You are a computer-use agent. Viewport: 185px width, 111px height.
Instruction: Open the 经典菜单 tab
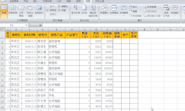14,1
